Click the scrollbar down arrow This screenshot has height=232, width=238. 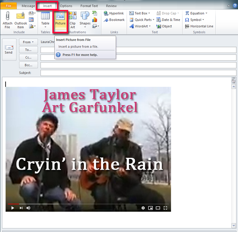pyautogui.click(x=234, y=226)
